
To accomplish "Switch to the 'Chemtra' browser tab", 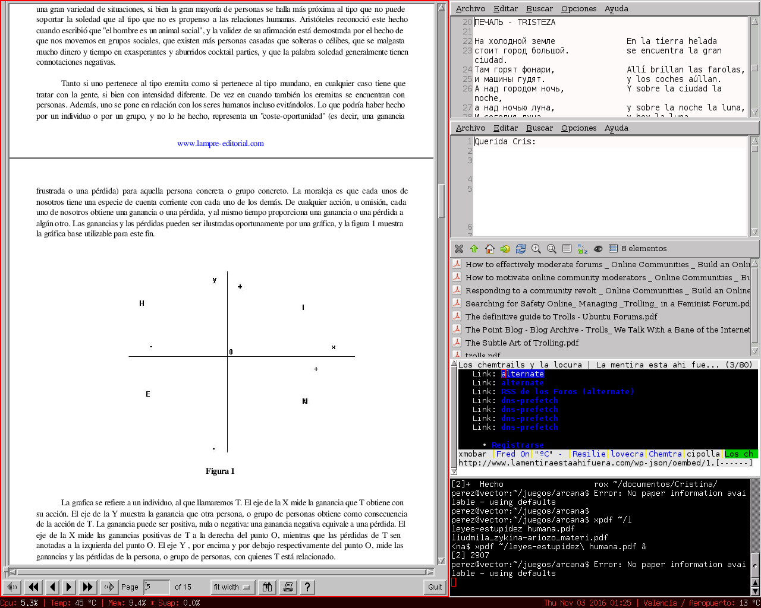I will pos(665,454).
